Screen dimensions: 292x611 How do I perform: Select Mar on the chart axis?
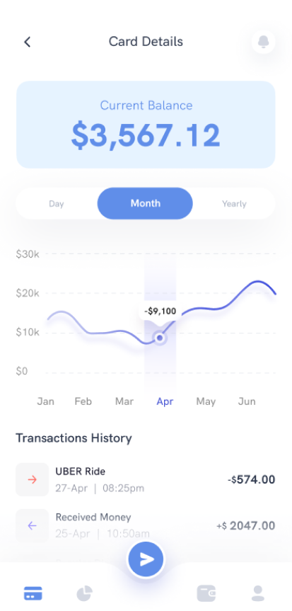(x=124, y=401)
